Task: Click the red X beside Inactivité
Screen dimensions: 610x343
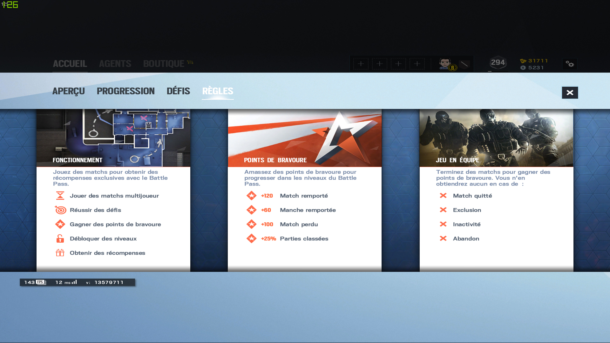Action: coord(443,224)
